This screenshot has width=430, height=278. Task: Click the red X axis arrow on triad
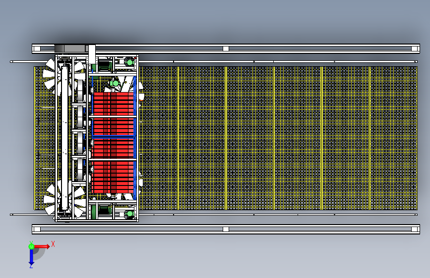click(x=42, y=246)
